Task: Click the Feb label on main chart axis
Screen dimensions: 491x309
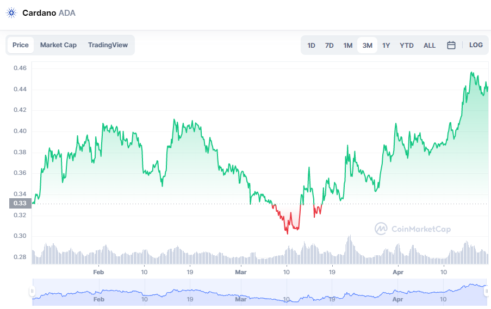Action: coord(98,272)
